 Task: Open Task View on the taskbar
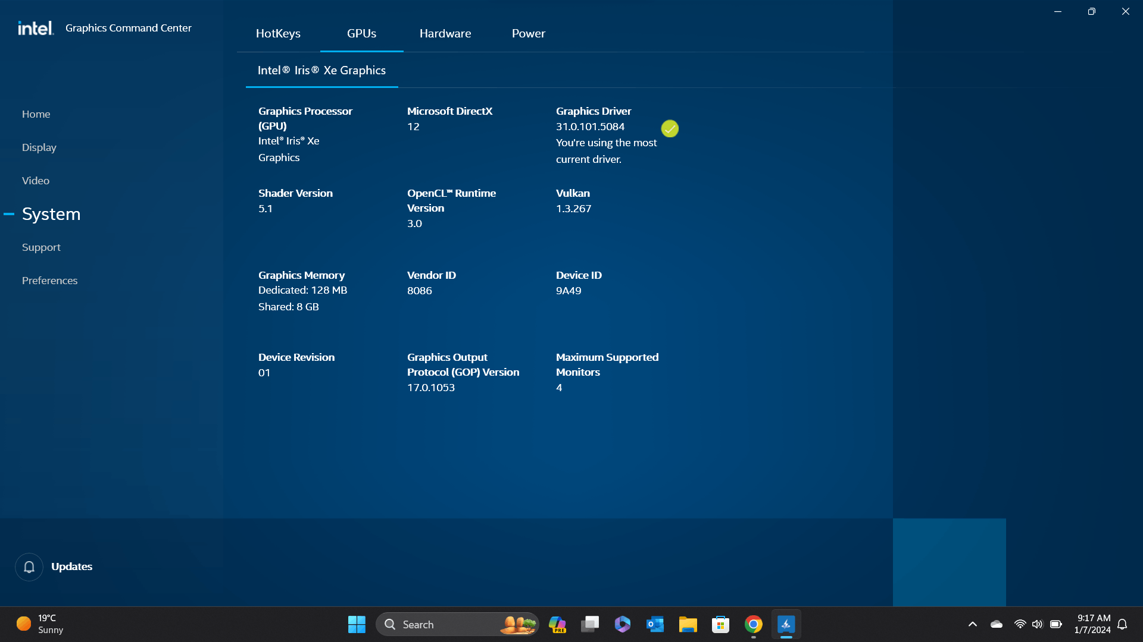590,624
